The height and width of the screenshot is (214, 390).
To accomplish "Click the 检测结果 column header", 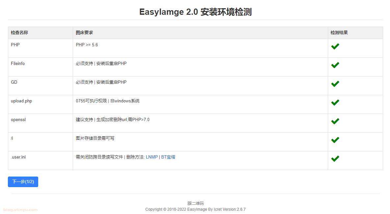I will click(339, 33).
